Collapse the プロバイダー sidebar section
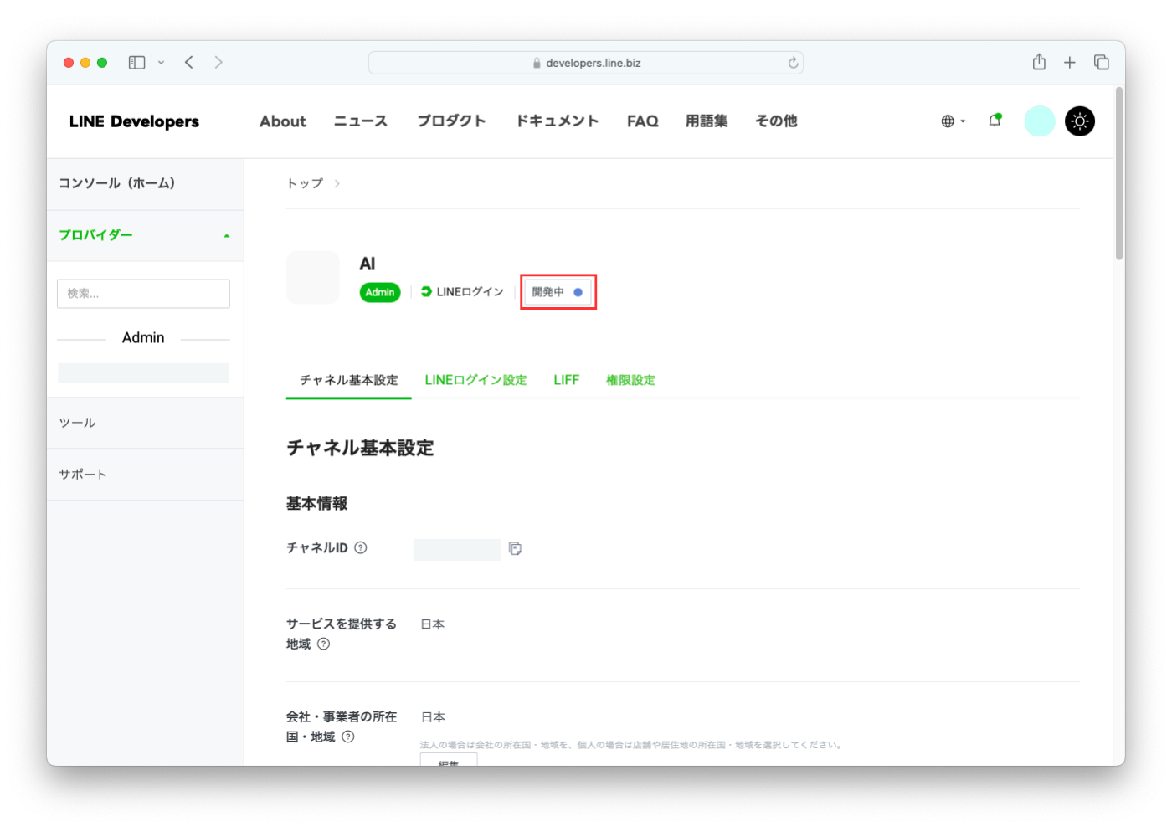1172x837 pixels. click(x=145, y=235)
